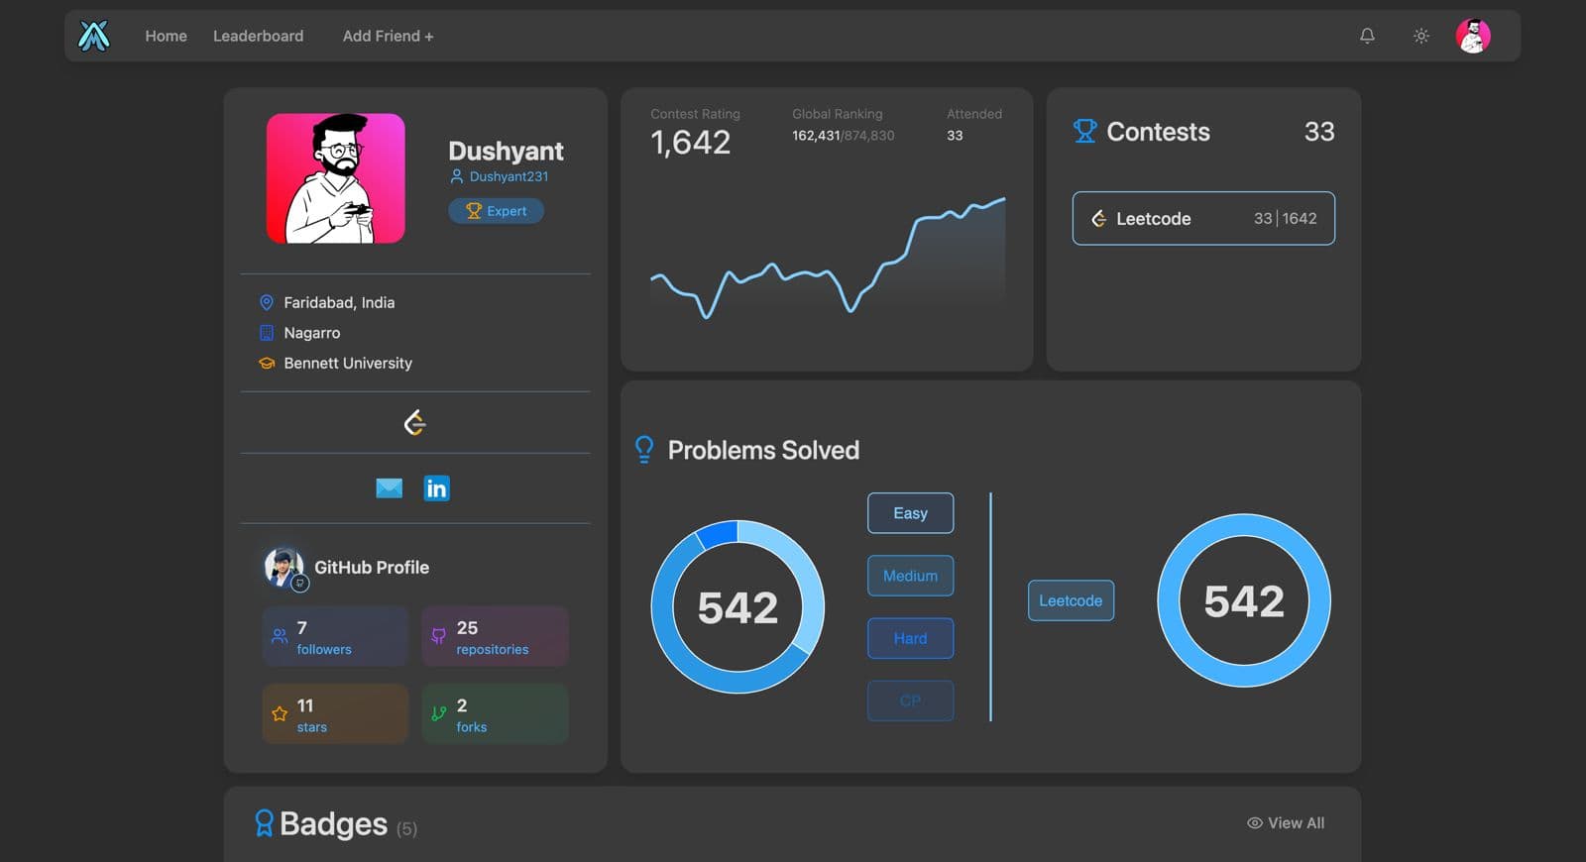Open GitHub Profile avatar
The image size is (1586, 862).
tap(284, 567)
